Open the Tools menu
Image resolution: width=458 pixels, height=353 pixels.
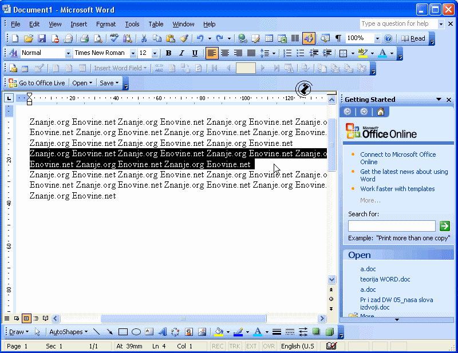(132, 24)
